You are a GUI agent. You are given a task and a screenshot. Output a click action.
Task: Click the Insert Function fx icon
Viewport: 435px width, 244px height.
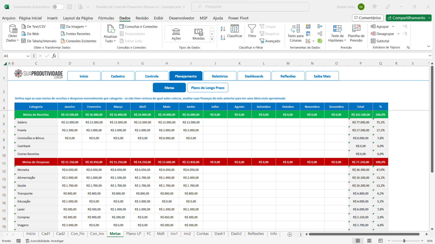click(x=54, y=56)
